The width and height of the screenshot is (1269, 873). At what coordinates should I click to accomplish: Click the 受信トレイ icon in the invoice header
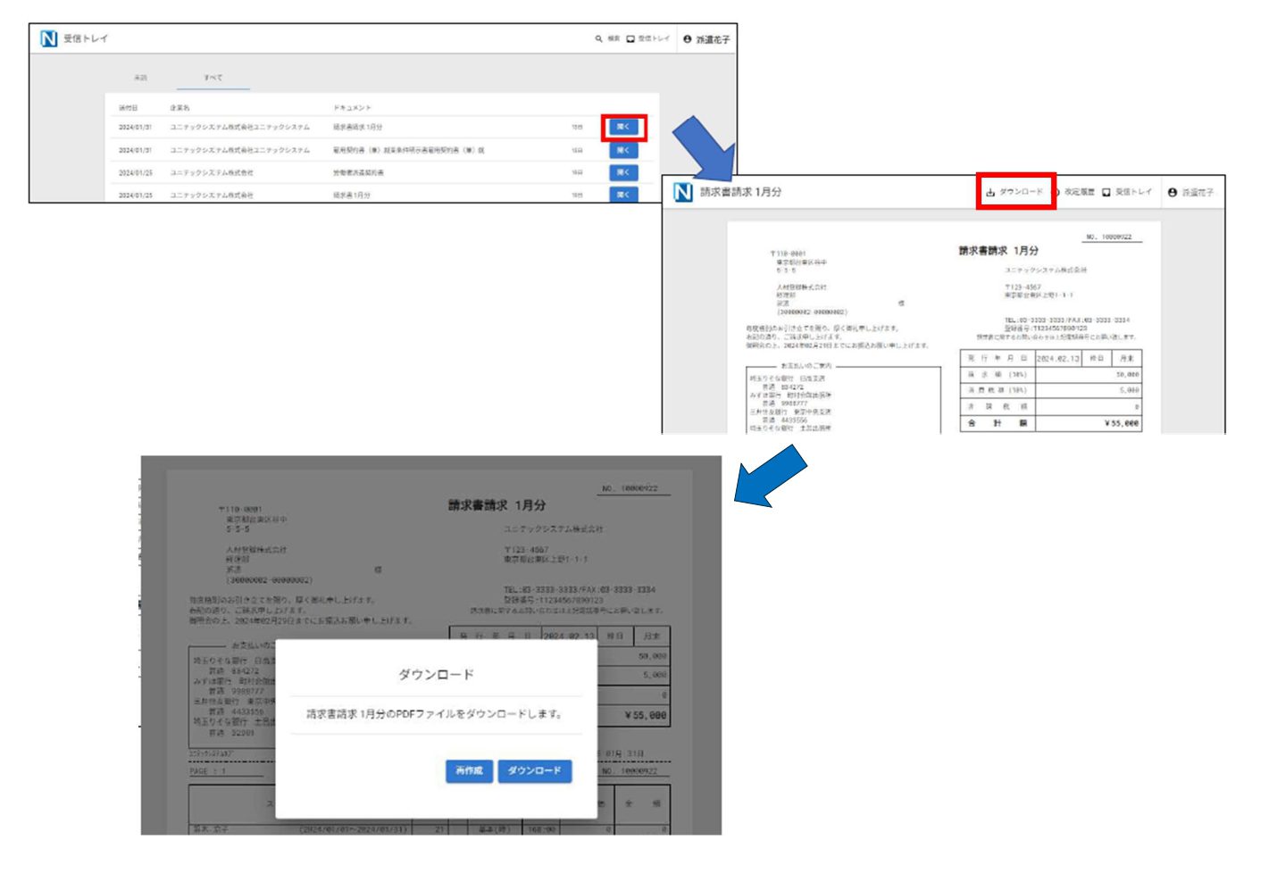1106,192
